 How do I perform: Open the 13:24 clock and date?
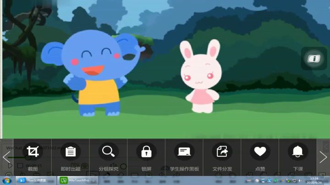tap(314, 180)
